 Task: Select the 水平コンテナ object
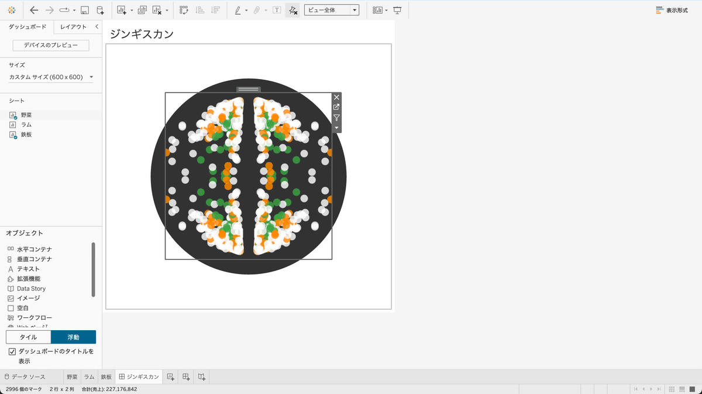(30, 249)
